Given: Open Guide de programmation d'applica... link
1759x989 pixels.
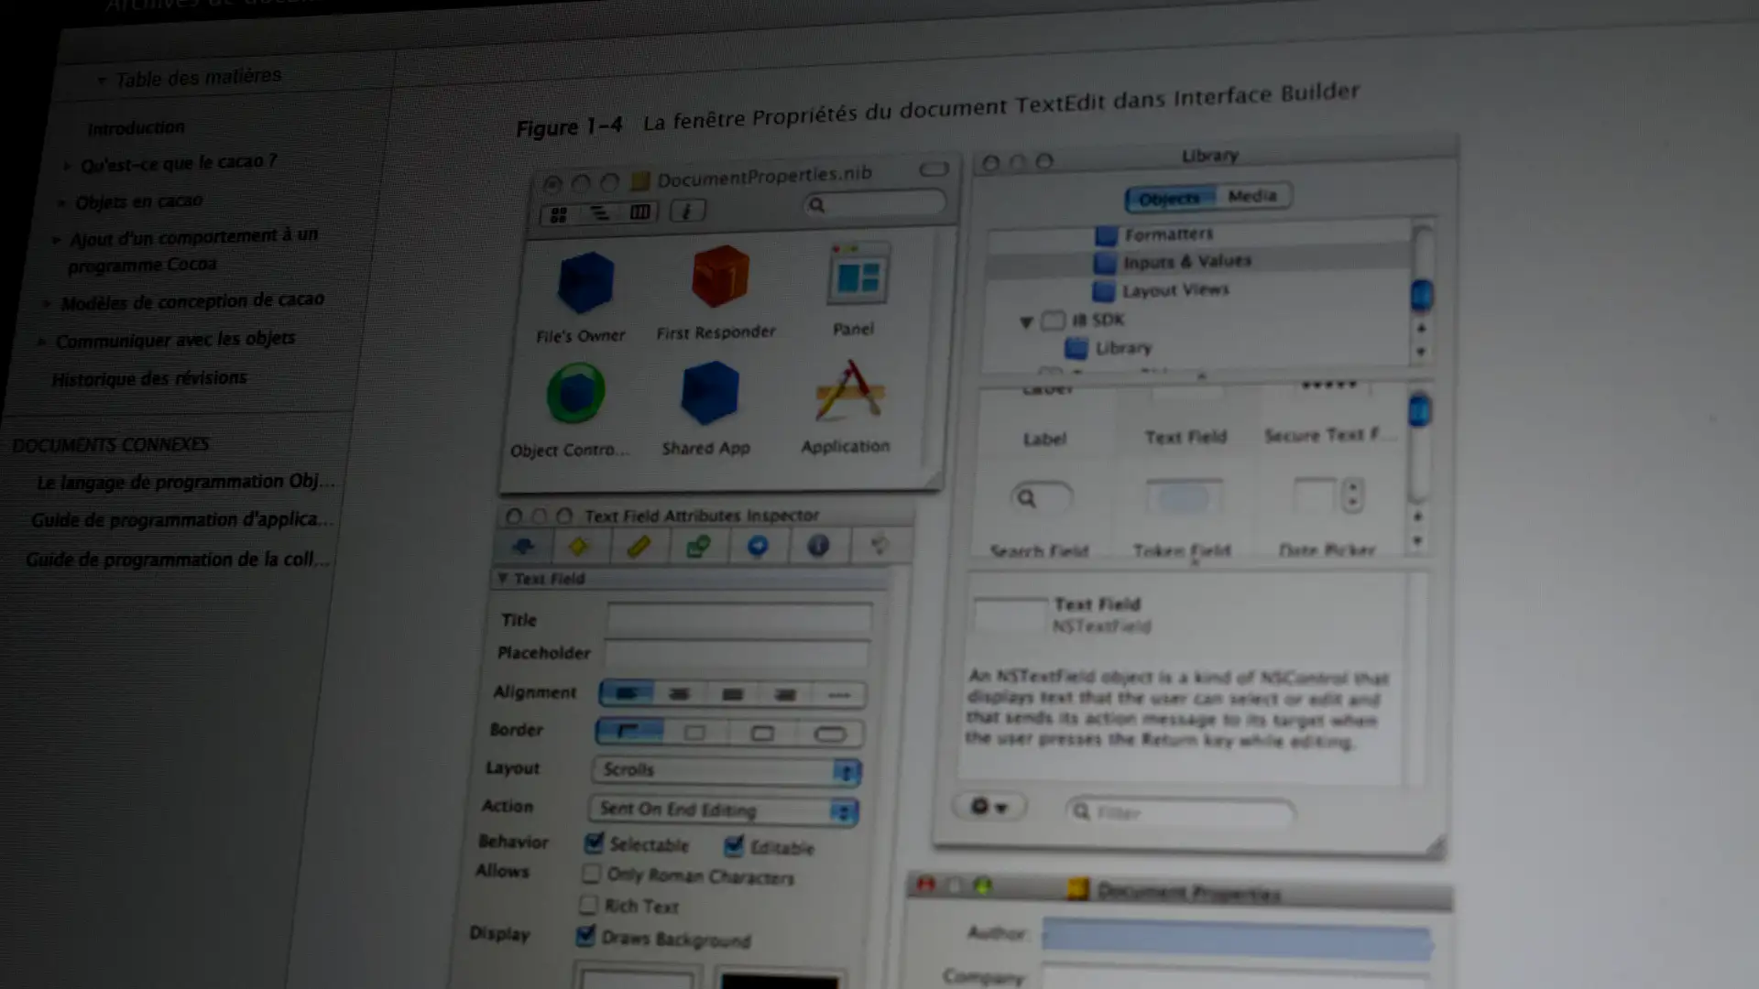Looking at the screenshot, I should point(181,520).
